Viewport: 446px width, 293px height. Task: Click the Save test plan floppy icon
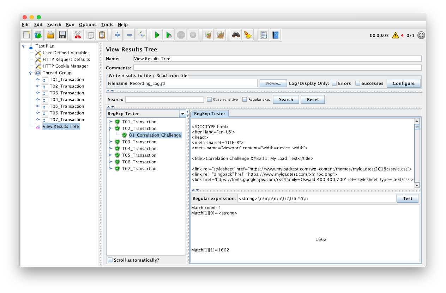tap(62, 35)
